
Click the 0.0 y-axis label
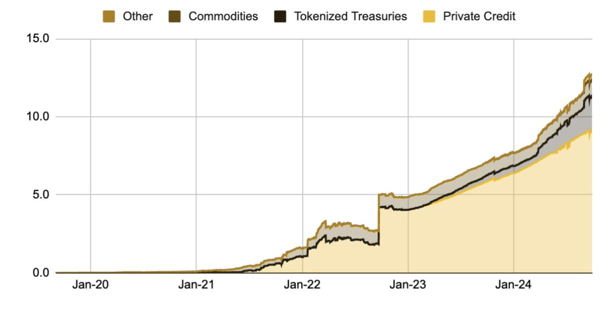pyautogui.click(x=41, y=272)
